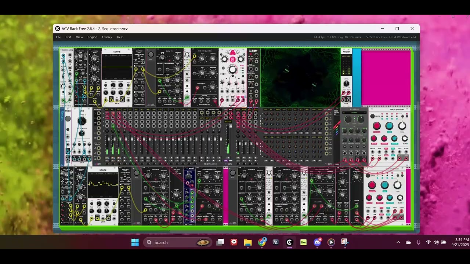Click the red POSITION knob, upper texture synthesizer
This screenshot has height=264, width=470.
377,126
